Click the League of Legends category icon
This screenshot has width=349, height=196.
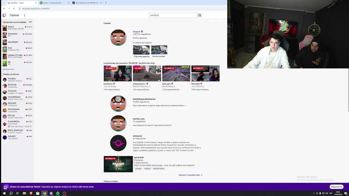pyautogui.click(x=5, y=56)
